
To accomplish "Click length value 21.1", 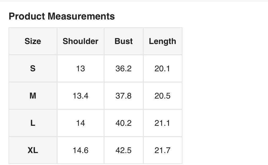I will click(162, 123).
